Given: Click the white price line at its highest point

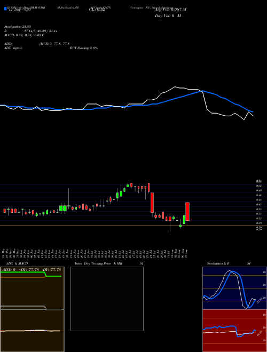Looking at the screenshot, I should coord(175,86).
